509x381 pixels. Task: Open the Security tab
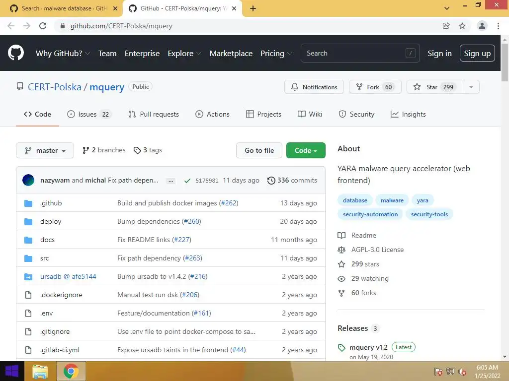click(x=356, y=115)
